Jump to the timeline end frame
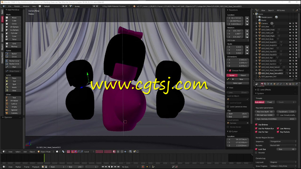 pos(119,167)
